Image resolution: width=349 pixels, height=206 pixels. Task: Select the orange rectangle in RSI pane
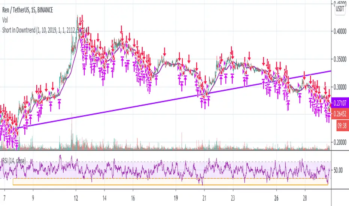point(170,182)
